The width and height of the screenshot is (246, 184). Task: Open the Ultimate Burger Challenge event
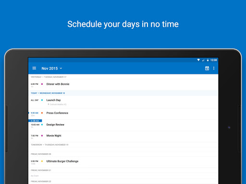tap(123, 162)
